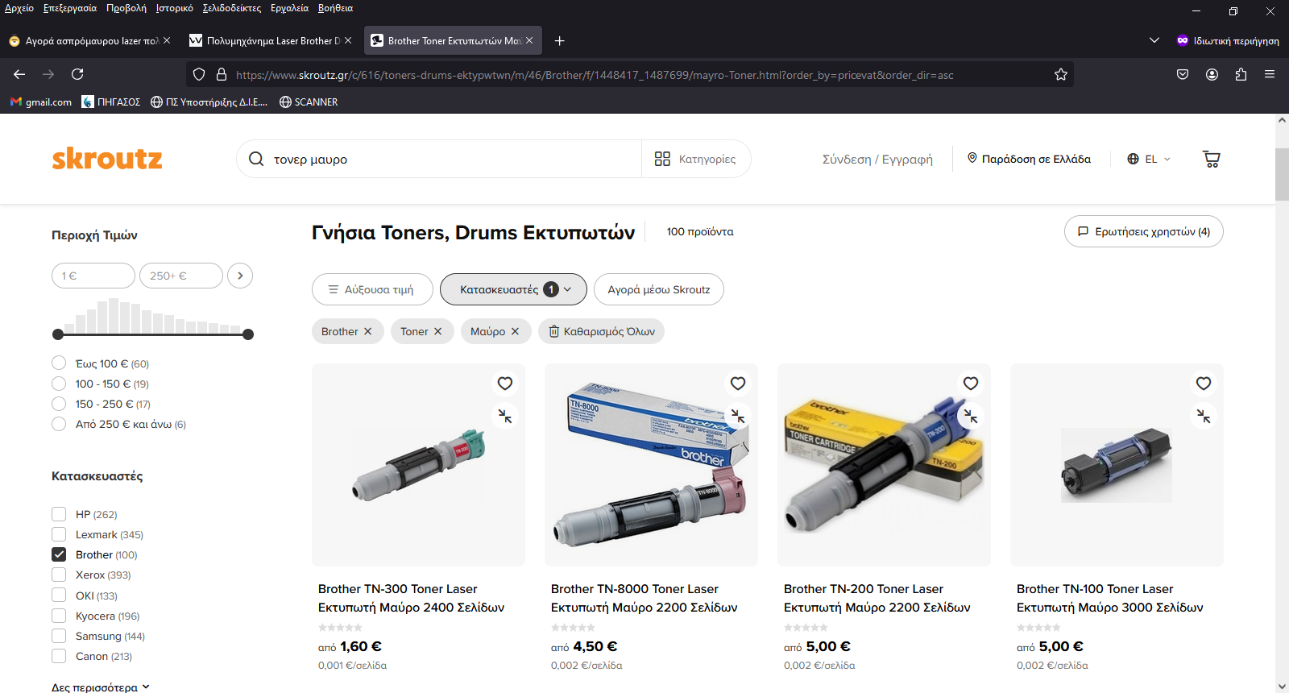The image size is (1289, 693).
Task: Go back to previous page
Action: tap(19, 74)
